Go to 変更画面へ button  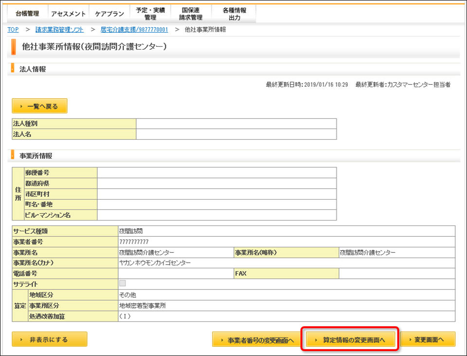(x=428, y=339)
